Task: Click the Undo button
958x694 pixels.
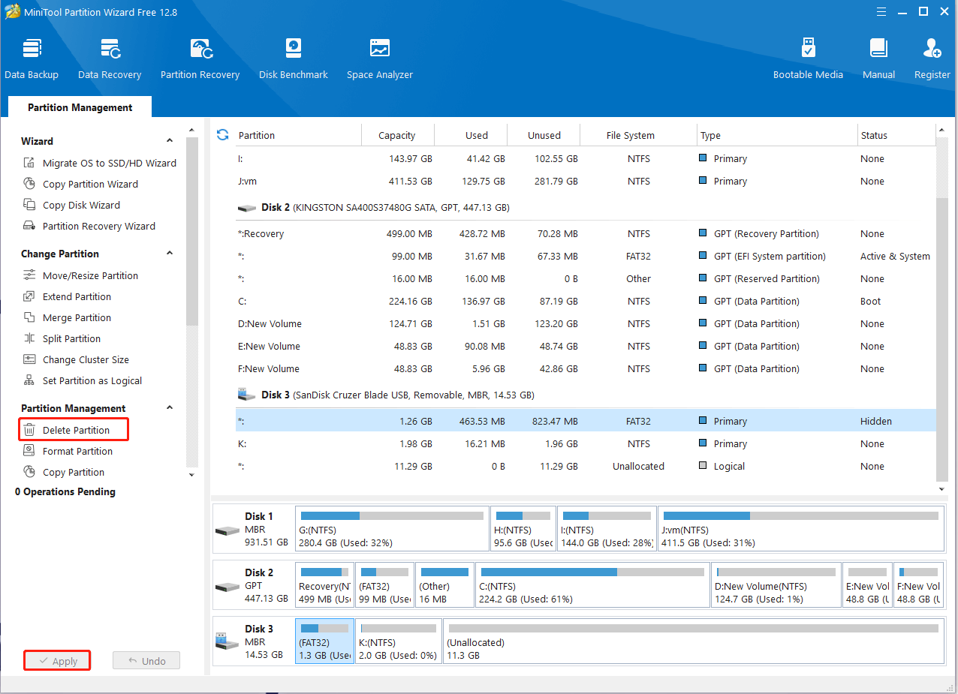Action: [x=146, y=661]
